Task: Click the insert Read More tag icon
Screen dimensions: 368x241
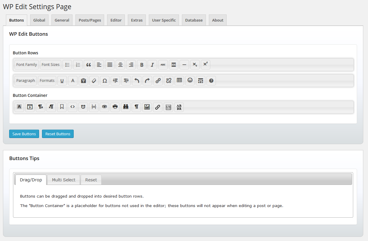Action: pyautogui.click(x=174, y=65)
